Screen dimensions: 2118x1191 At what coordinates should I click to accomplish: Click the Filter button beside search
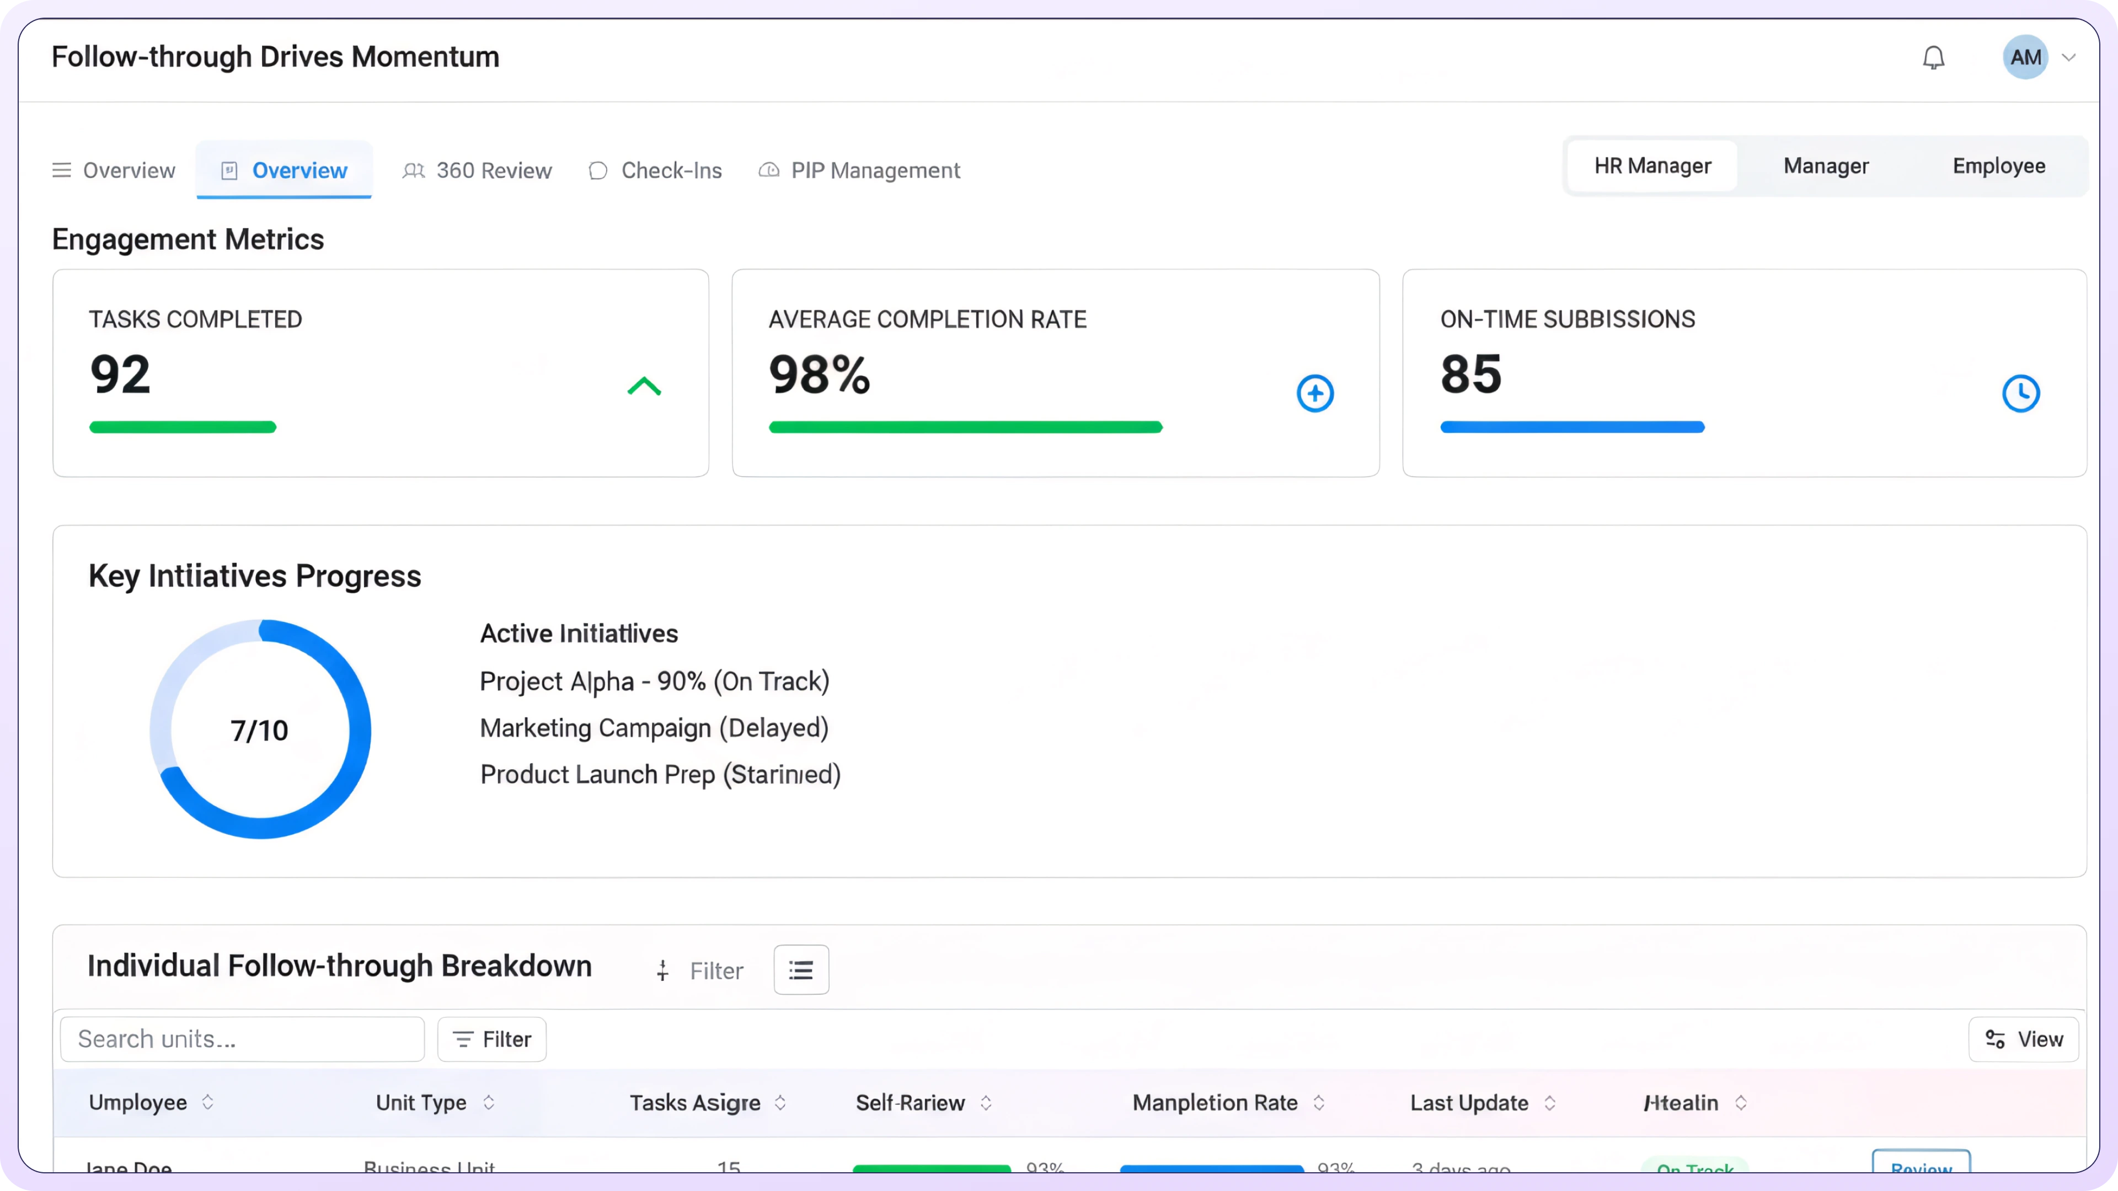(x=491, y=1039)
